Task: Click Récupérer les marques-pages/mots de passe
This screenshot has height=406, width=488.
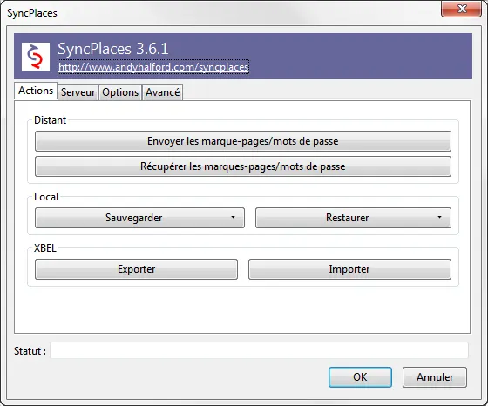Action: coord(243,166)
